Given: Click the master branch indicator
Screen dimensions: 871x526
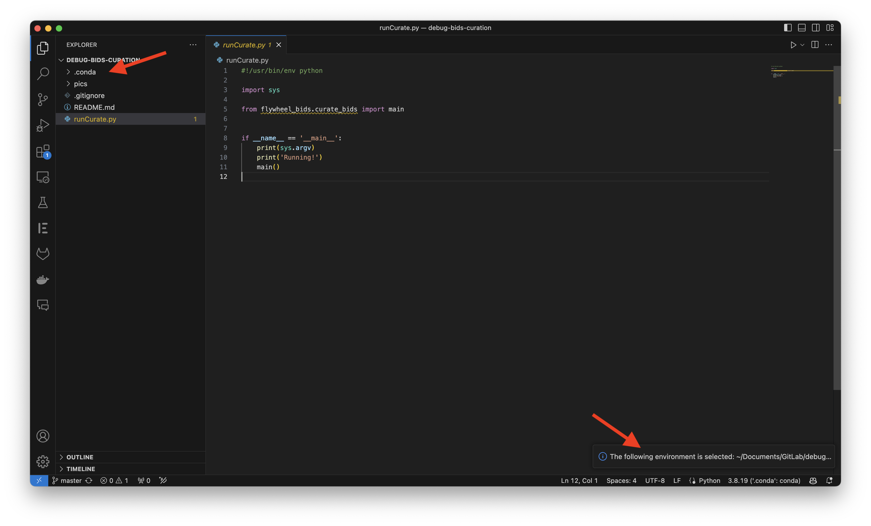Looking at the screenshot, I should point(67,480).
